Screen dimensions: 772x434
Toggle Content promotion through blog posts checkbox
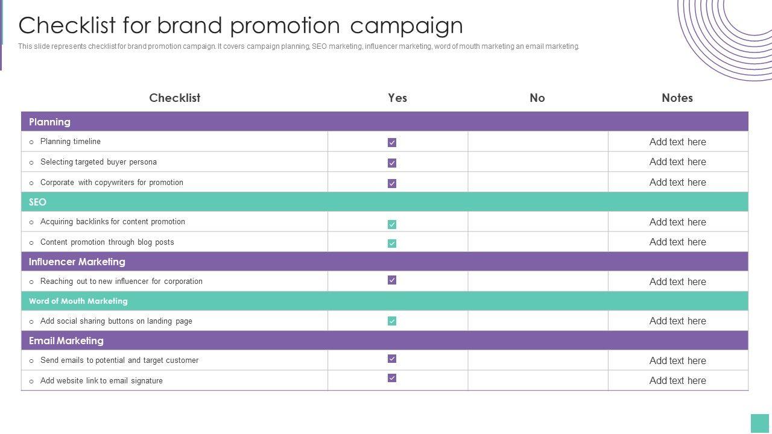[392, 244]
